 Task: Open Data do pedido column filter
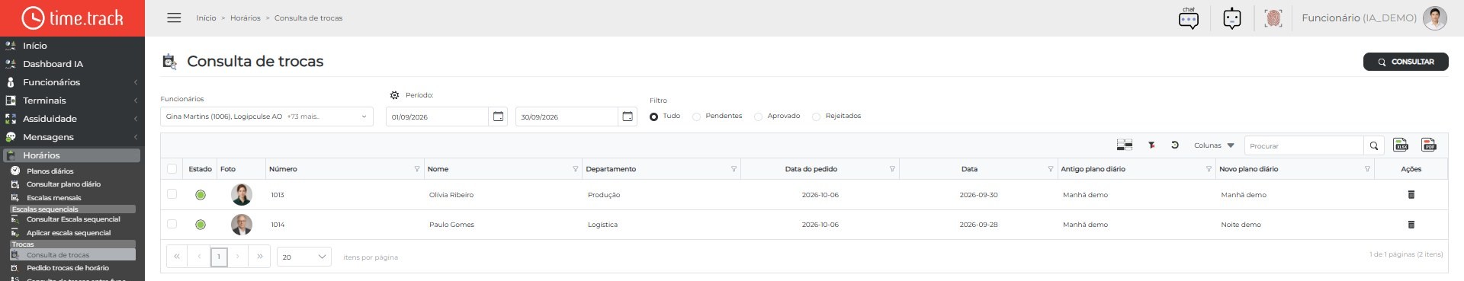892,169
